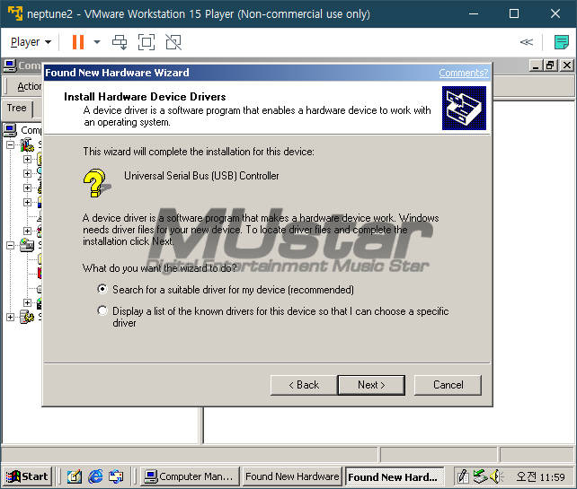This screenshot has width=577, height=489.
Task: Click Show Desktop quick launch icon
Action: pyautogui.click(x=75, y=476)
